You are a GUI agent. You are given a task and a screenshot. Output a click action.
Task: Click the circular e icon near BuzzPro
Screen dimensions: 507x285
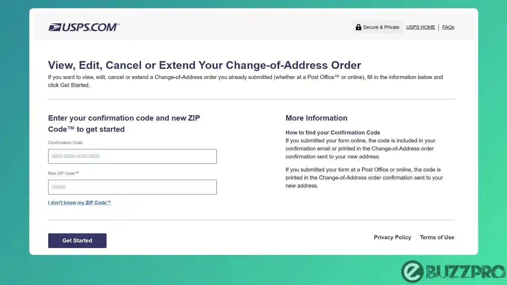tap(413, 272)
